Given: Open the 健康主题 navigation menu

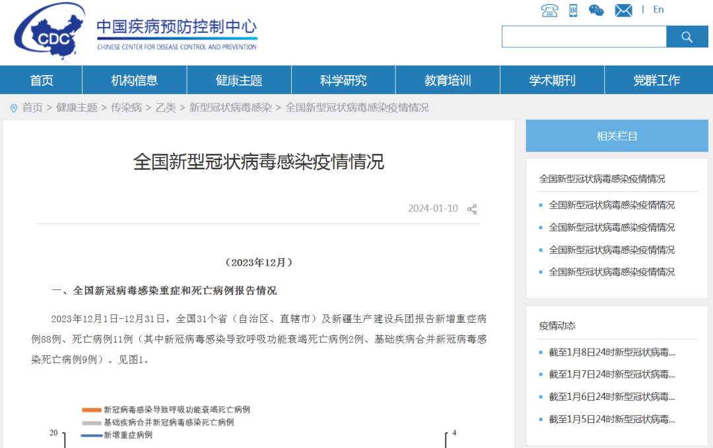Looking at the screenshot, I should [239, 80].
